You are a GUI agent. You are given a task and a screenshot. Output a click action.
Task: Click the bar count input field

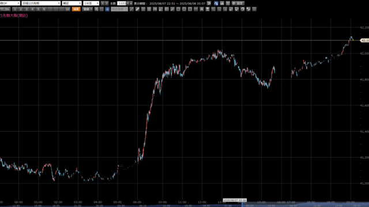coord(122,3)
